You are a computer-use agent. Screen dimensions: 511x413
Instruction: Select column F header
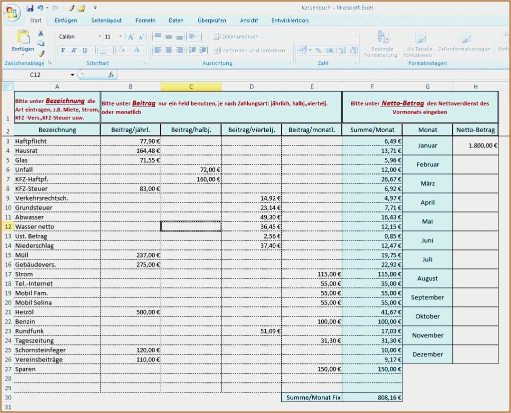click(x=372, y=86)
